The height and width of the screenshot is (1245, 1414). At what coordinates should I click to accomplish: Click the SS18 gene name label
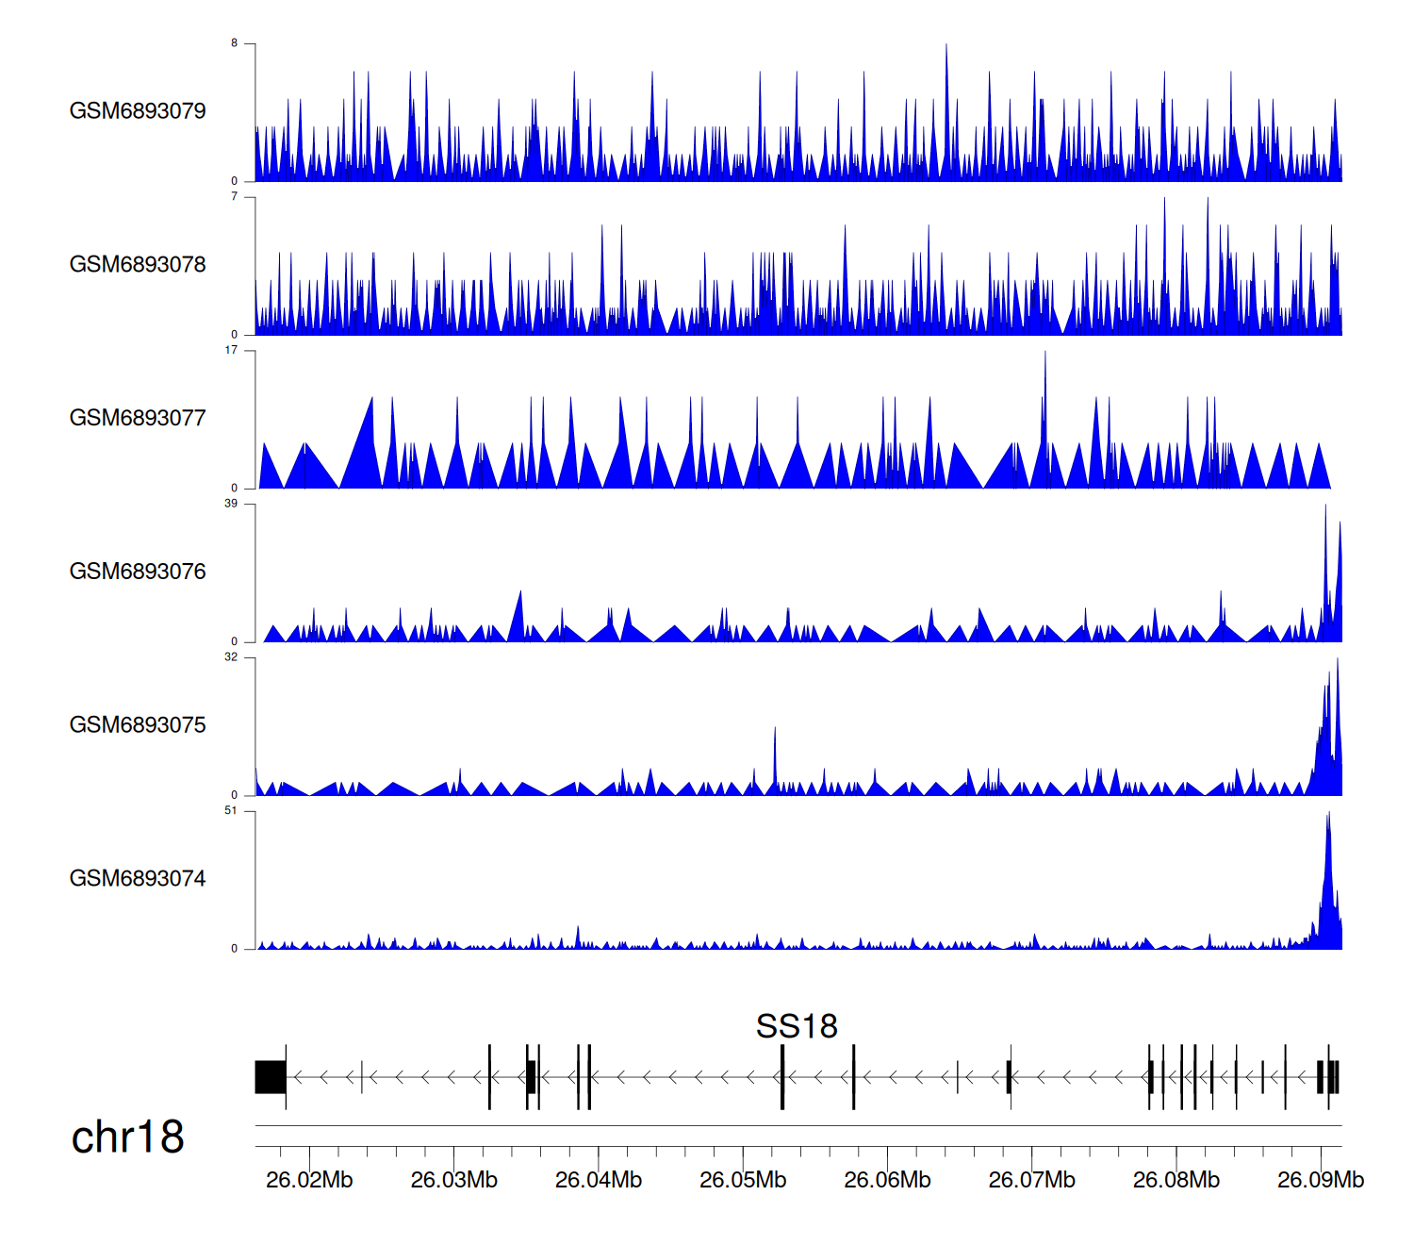click(x=797, y=1026)
